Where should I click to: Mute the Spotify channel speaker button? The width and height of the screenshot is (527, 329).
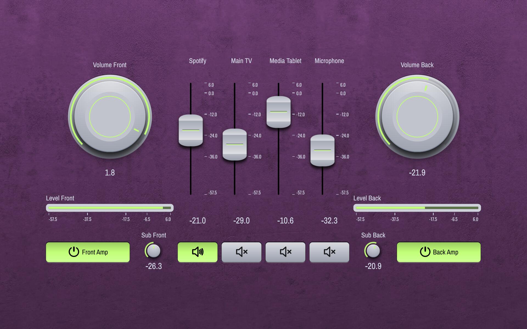197,252
